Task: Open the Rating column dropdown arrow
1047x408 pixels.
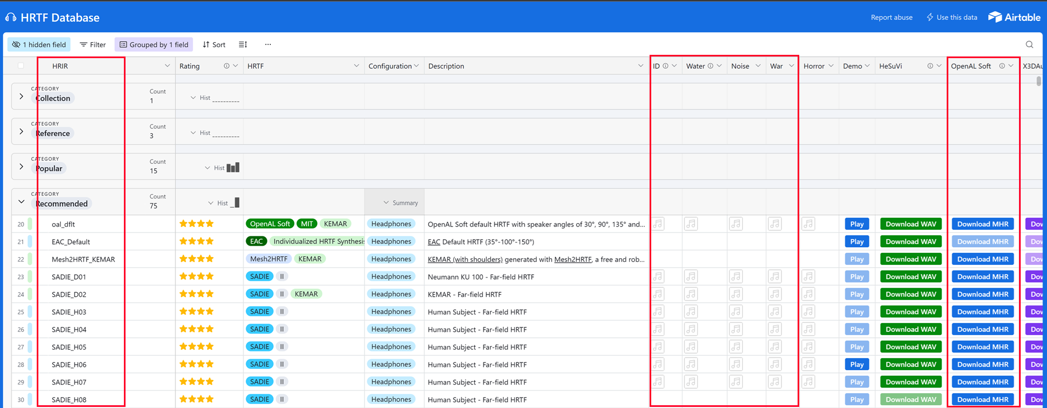Action: pyautogui.click(x=236, y=66)
